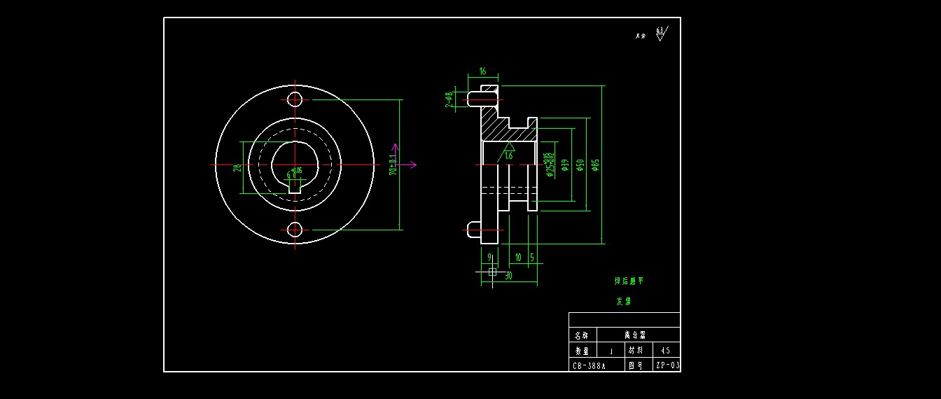The width and height of the screenshot is (941, 399).
Task: Pick the '30' overall length dimension
Action: (508, 276)
